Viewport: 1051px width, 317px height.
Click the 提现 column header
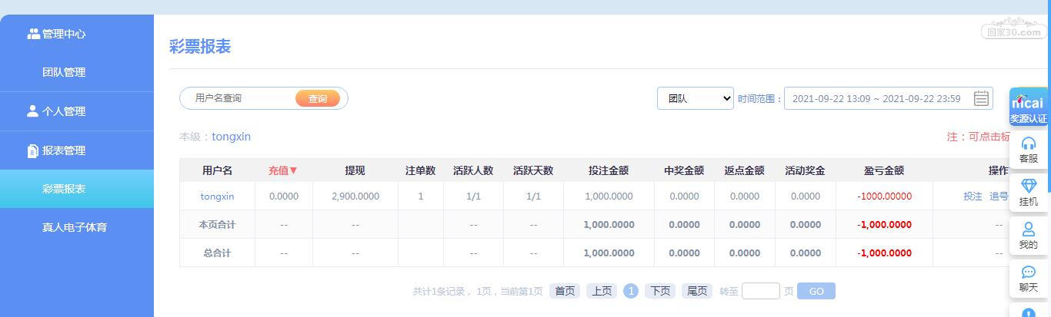point(355,170)
